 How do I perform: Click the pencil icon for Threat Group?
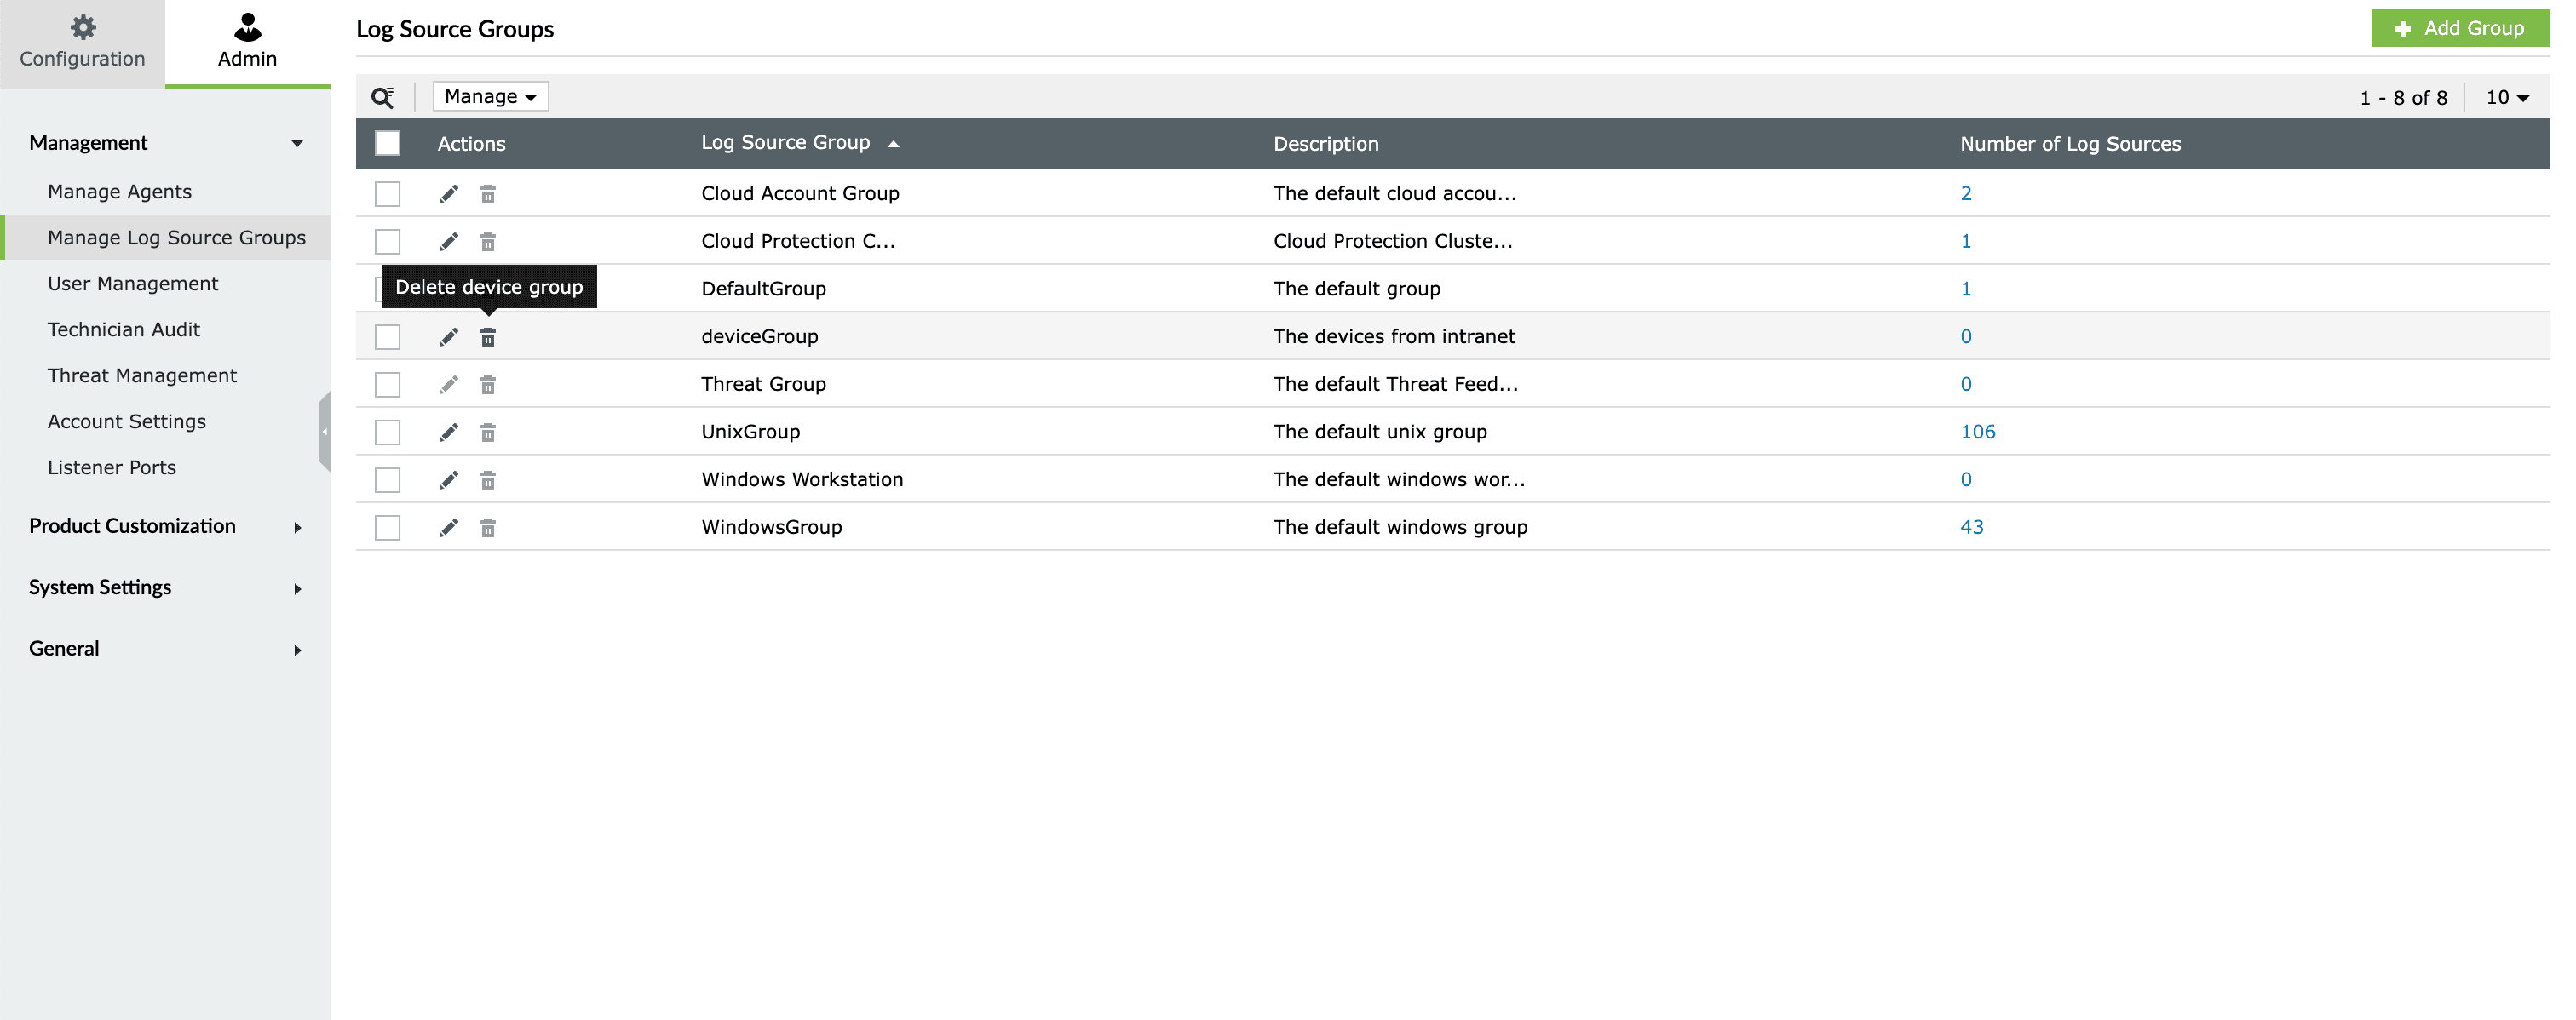pos(448,385)
